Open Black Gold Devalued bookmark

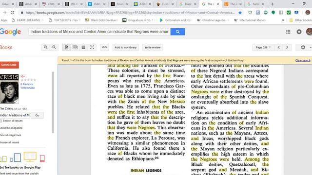(x=102, y=20)
